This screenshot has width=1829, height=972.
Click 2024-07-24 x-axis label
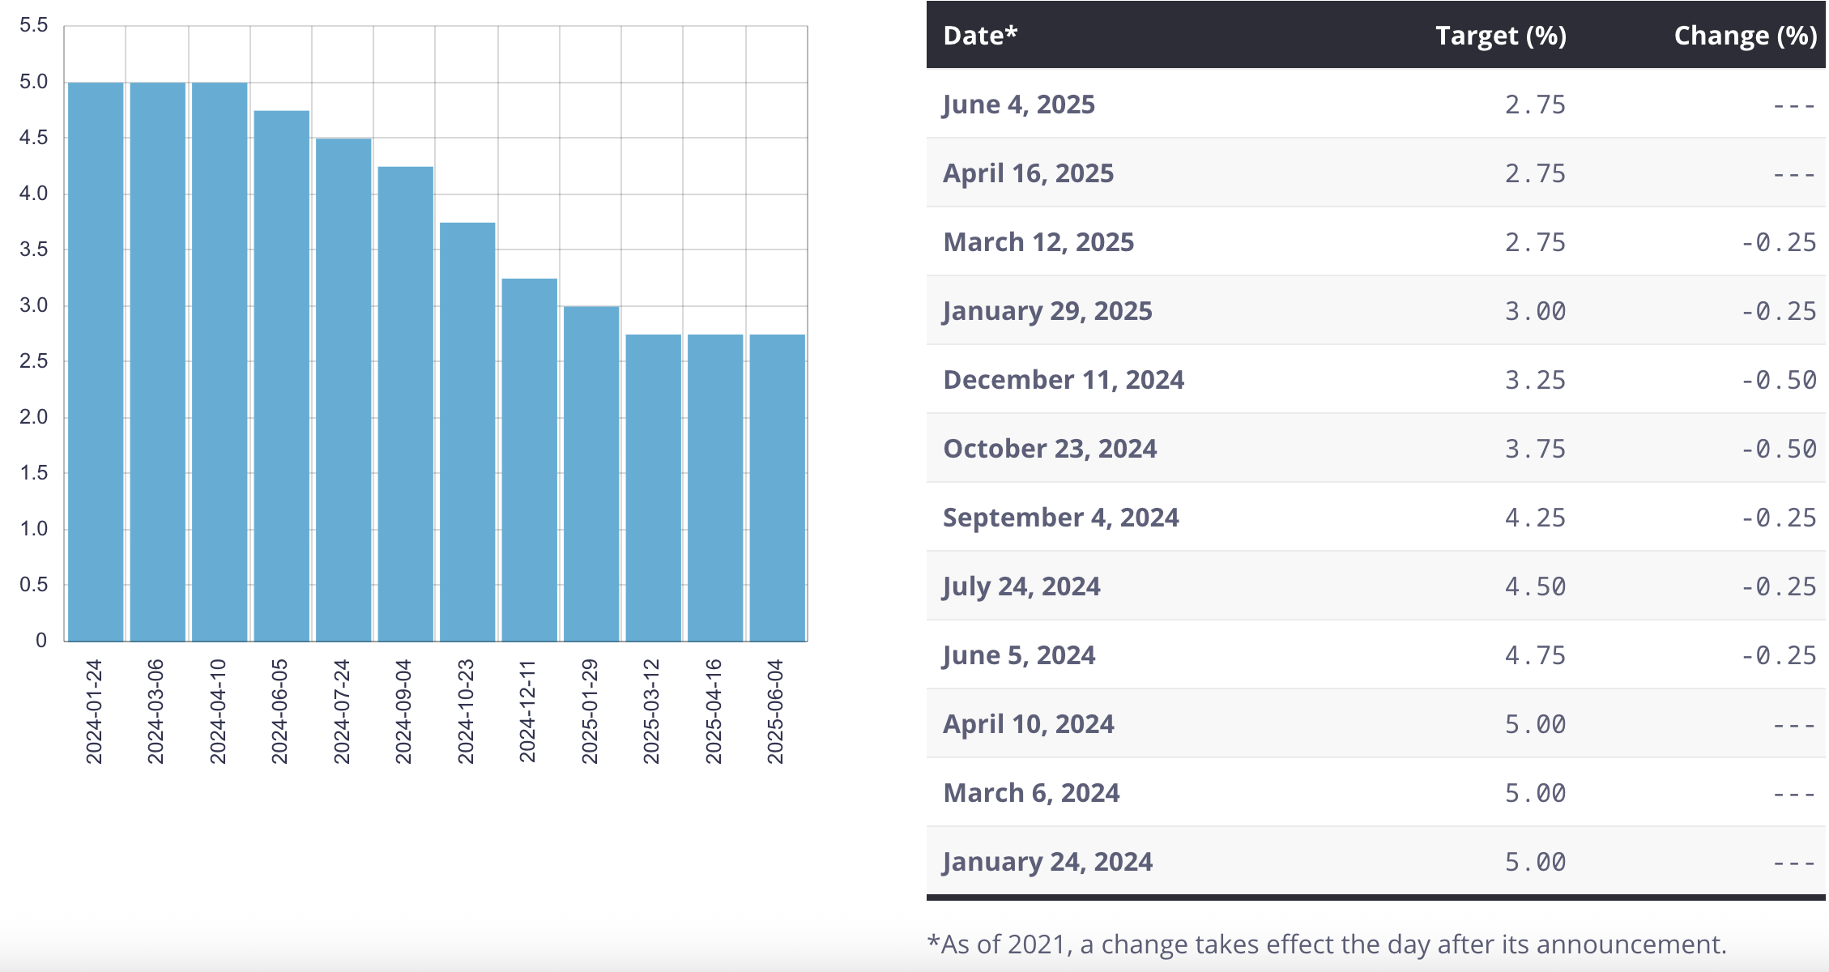click(342, 711)
